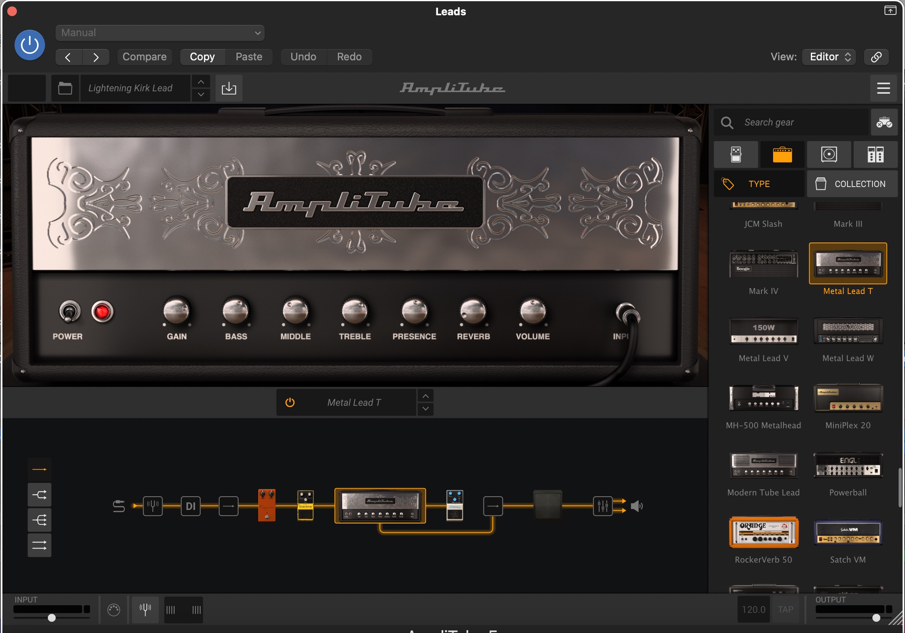
Task: Select the cabinet speaker gear category
Action: coord(829,154)
